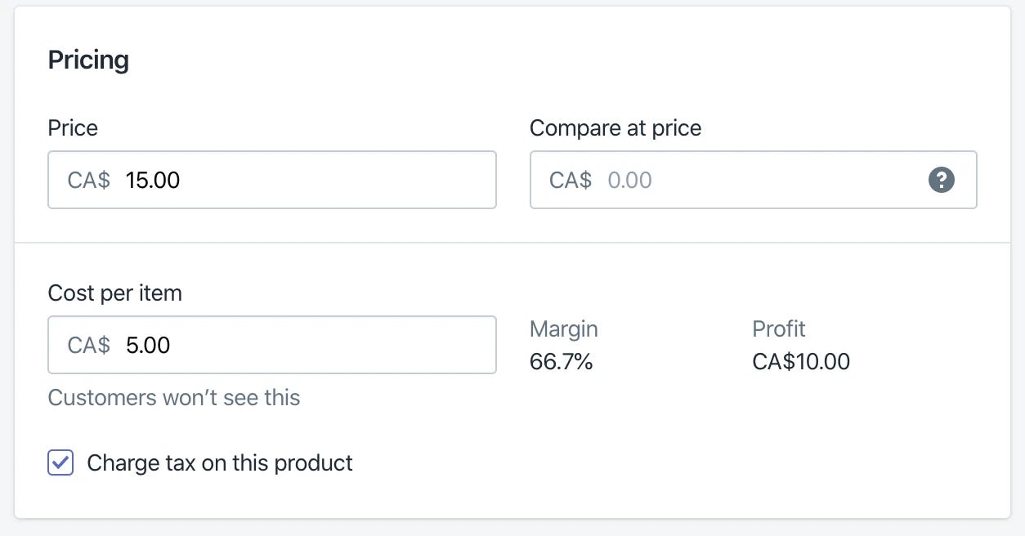Select the CA$10.00 profit amount
The width and height of the screenshot is (1025, 536).
coord(801,362)
